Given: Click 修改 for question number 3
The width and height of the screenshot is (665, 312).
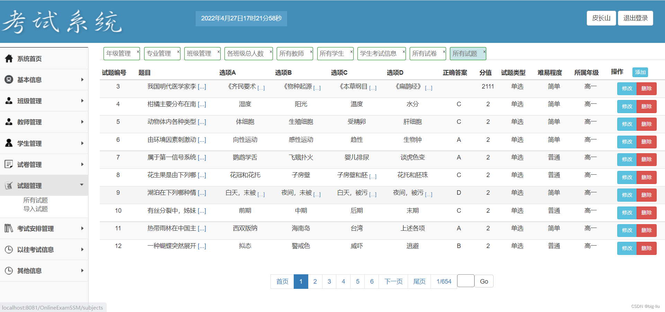Looking at the screenshot, I should [627, 89].
